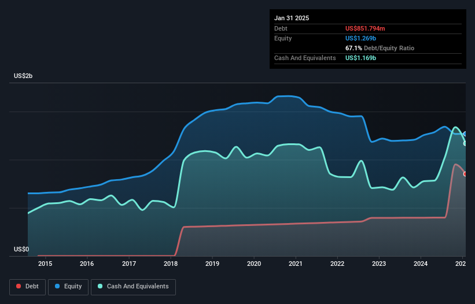Click the US$851.794m debt value
This screenshot has height=304, width=475.
(x=365, y=28)
